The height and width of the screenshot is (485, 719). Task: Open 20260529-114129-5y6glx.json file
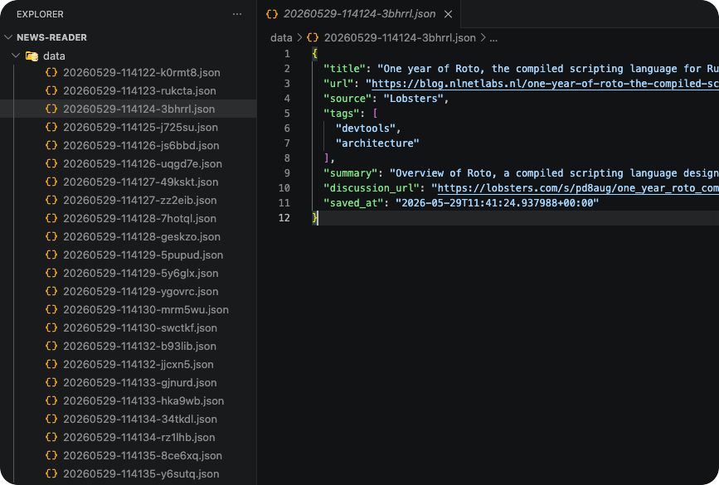[129, 274]
